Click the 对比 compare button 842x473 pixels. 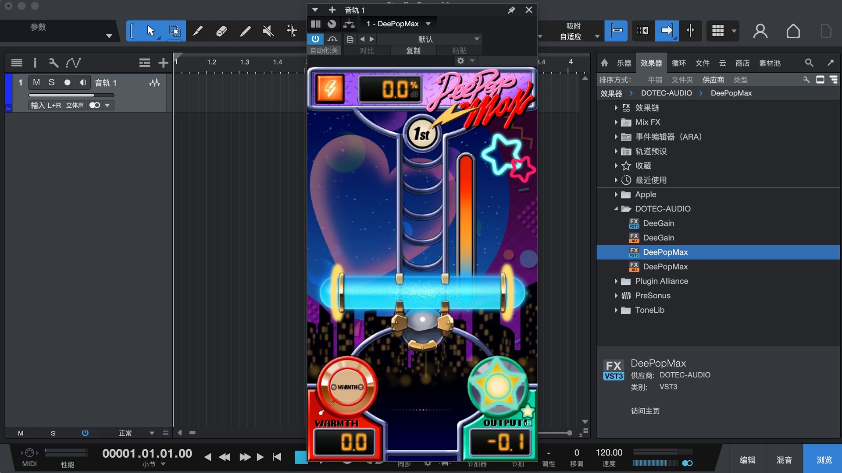(x=367, y=51)
